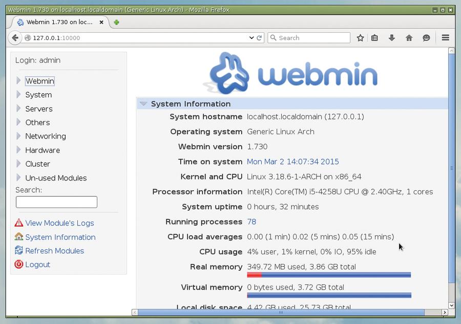Open the chat bubble icon in toolbar
Screen dimensions: 461x324
[426, 37]
